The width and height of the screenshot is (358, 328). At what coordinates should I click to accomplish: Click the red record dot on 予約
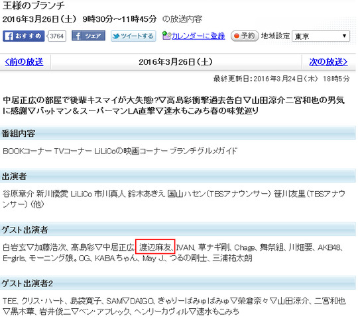(237, 36)
